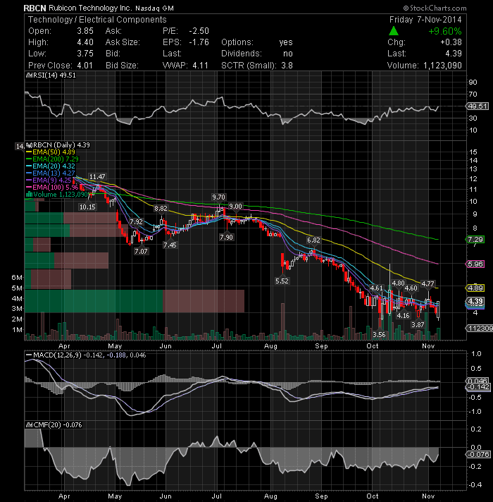
Task: Select the yellow EMA(50) legend swatch
Action: click(29, 152)
